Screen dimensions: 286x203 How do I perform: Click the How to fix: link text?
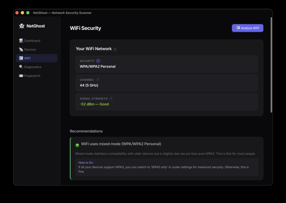(86, 163)
